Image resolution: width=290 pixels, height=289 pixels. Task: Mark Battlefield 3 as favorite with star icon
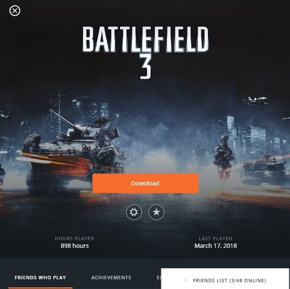coord(156,212)
